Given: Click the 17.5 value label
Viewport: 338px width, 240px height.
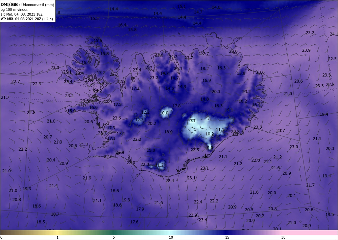Looking at the screenshot, I should (x=118, y=105).
